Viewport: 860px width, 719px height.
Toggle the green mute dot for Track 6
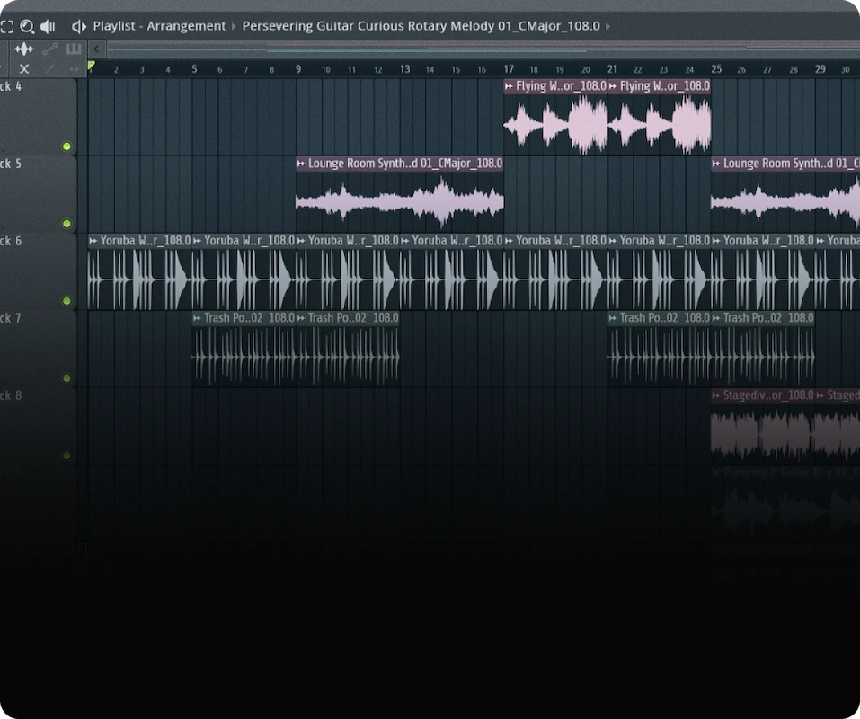(x=66, y=301)
